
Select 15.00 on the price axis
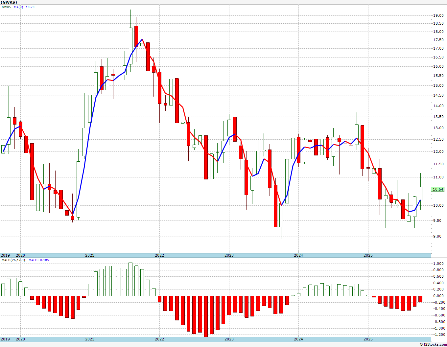(x=438, y=85)
